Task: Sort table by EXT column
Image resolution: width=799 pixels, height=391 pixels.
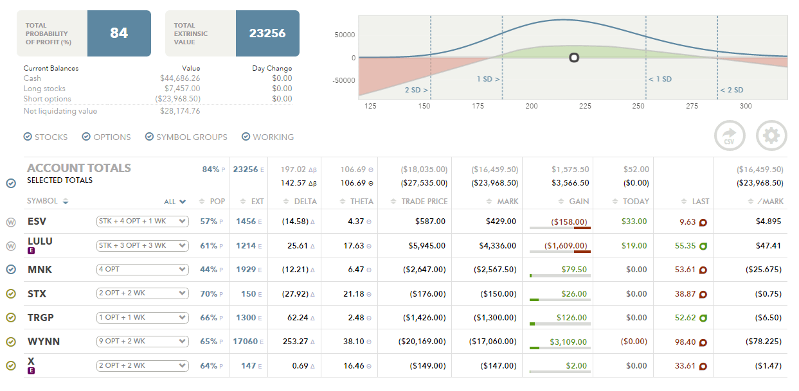Action: 253,201
